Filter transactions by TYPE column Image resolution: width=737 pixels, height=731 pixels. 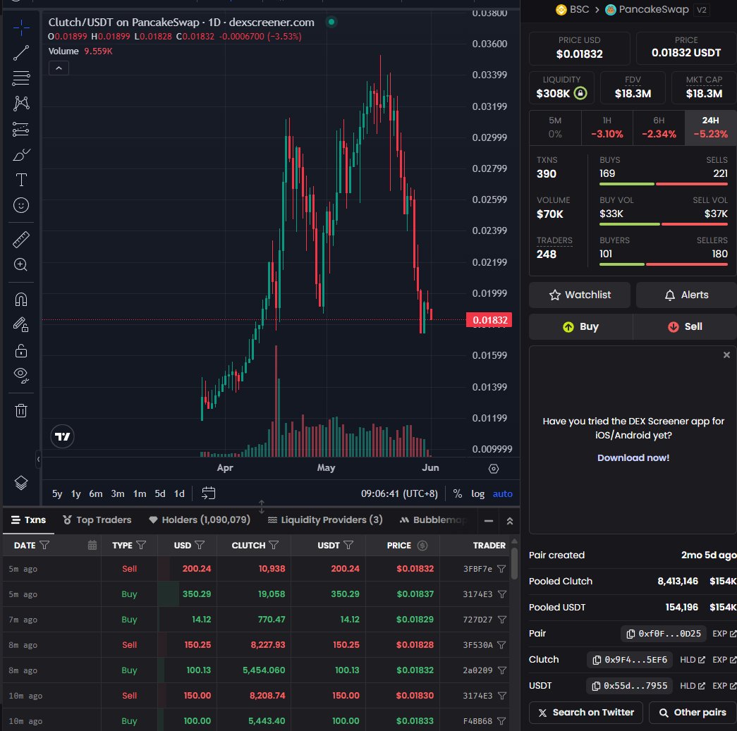141,545
